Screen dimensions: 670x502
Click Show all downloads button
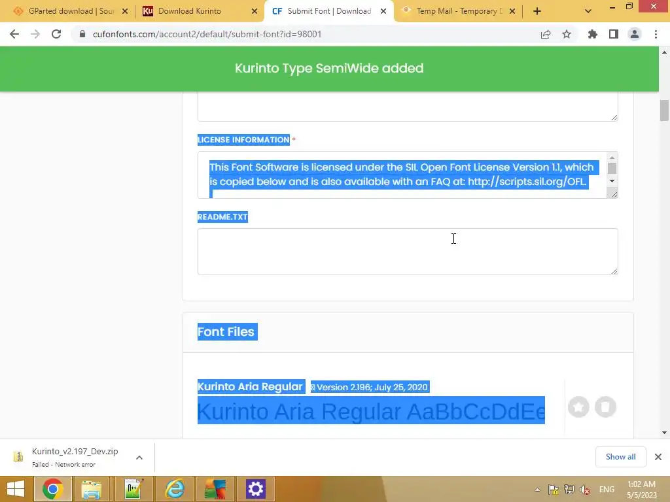[x=620, y=457]
